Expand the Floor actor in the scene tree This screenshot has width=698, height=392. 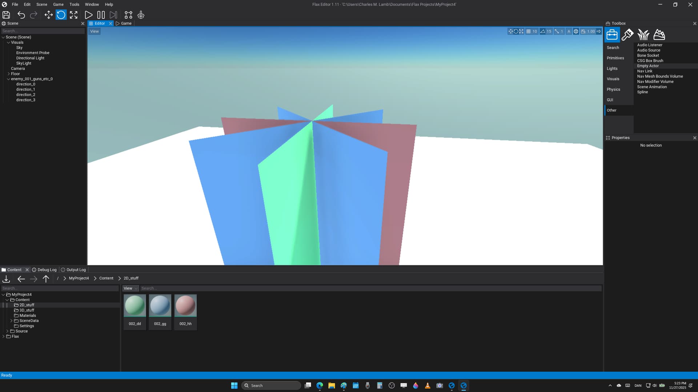(9, 74)
